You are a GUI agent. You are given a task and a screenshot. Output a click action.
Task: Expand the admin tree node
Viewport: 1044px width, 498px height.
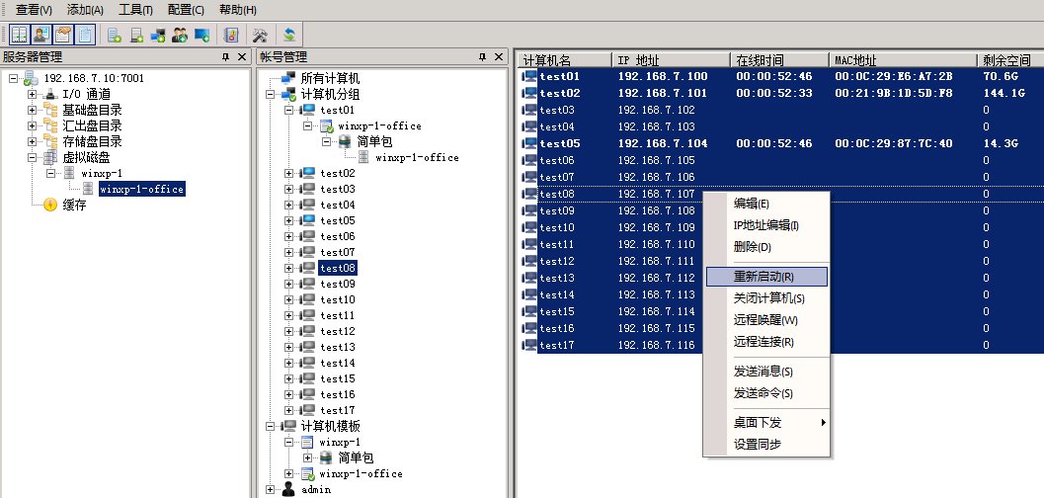pos(271,490)
